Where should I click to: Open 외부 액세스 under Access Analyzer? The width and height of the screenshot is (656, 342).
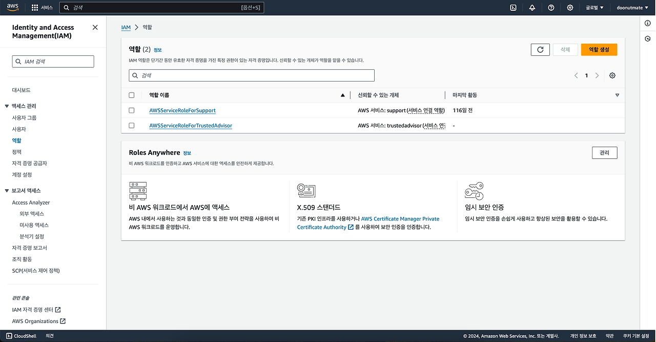tap(32, 214)
